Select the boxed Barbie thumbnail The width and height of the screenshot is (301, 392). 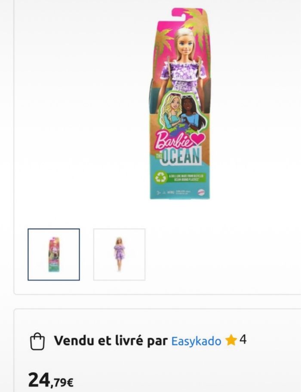(54, 254)
